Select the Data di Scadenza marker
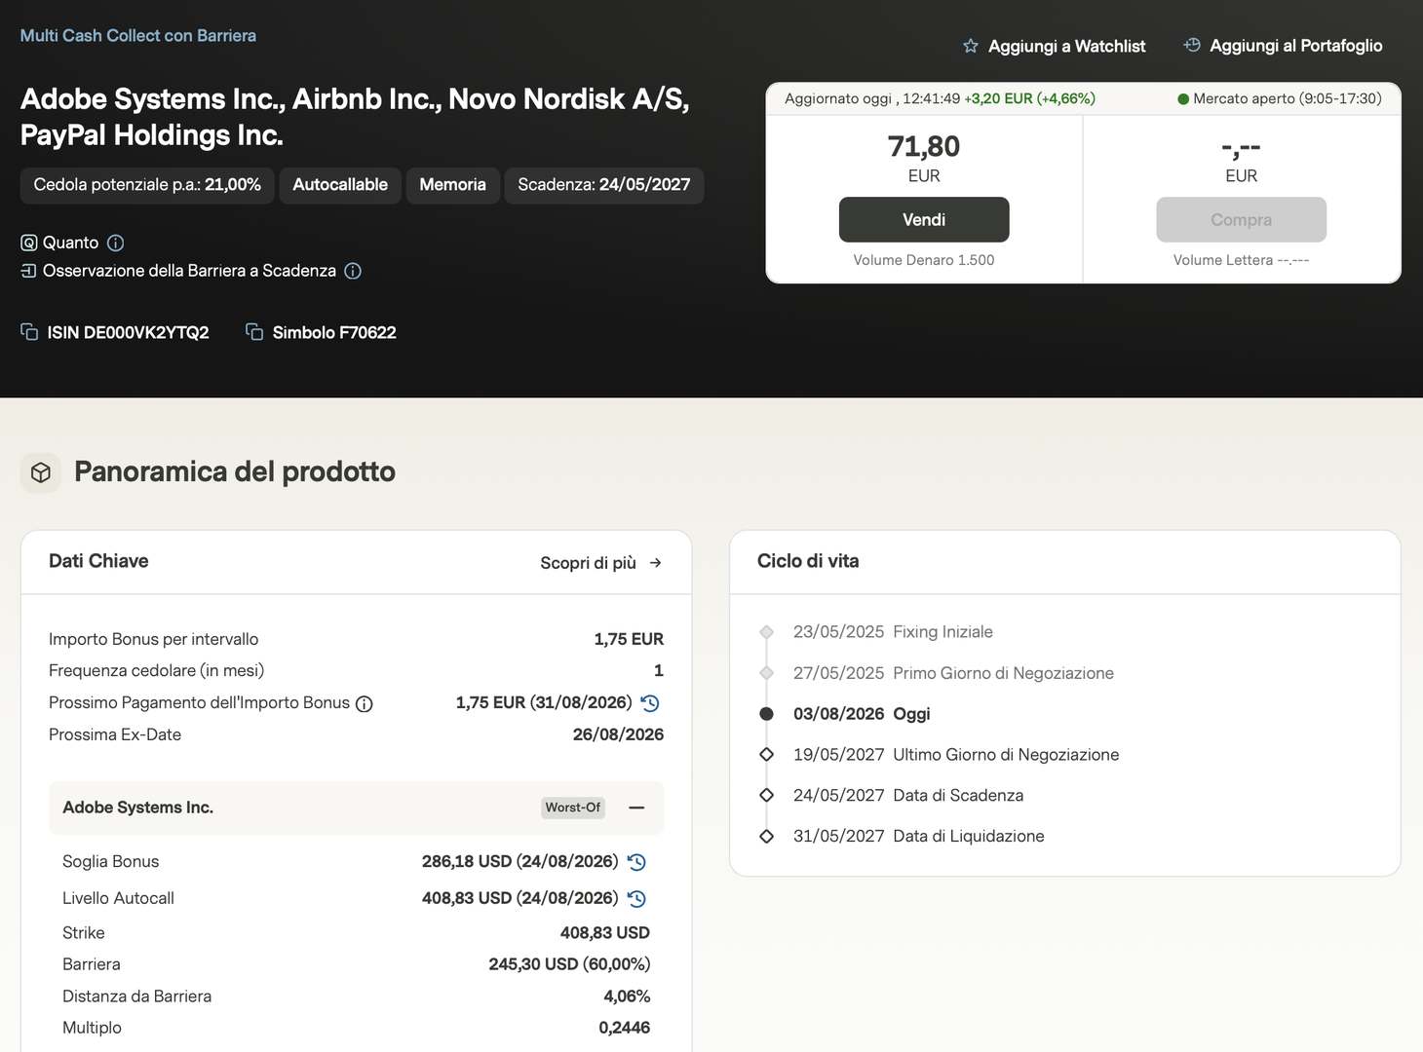The height and width of the screenshot is (1052, 1423). pyautogui.click(x=767, y=796)
